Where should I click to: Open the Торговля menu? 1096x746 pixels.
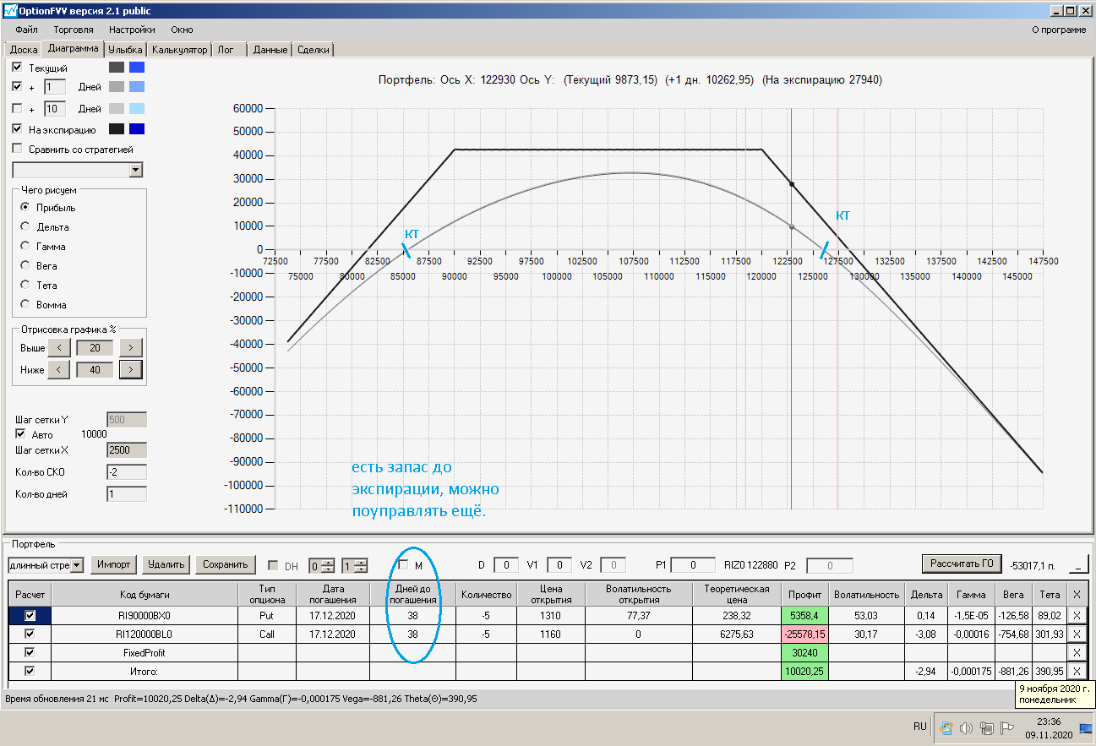pos(74,30)
